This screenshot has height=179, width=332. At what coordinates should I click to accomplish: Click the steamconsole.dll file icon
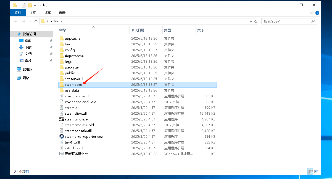(62, 131)
